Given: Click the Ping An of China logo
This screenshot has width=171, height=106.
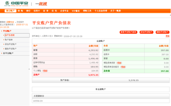Looking at the screenshot, I should coord(16,4).
